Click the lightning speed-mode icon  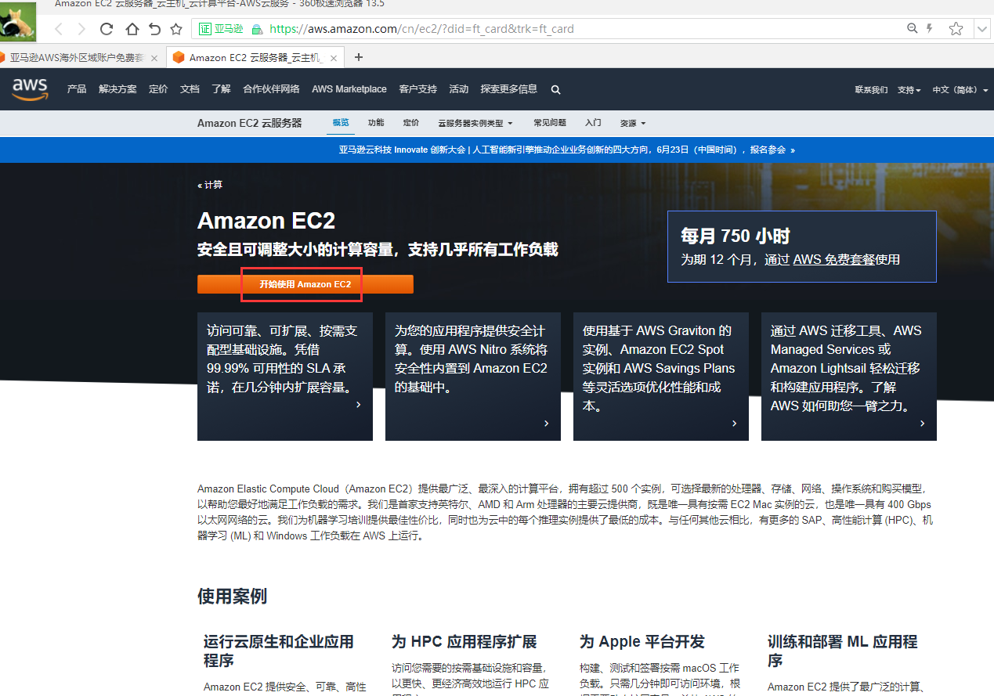tap(930, 28)
